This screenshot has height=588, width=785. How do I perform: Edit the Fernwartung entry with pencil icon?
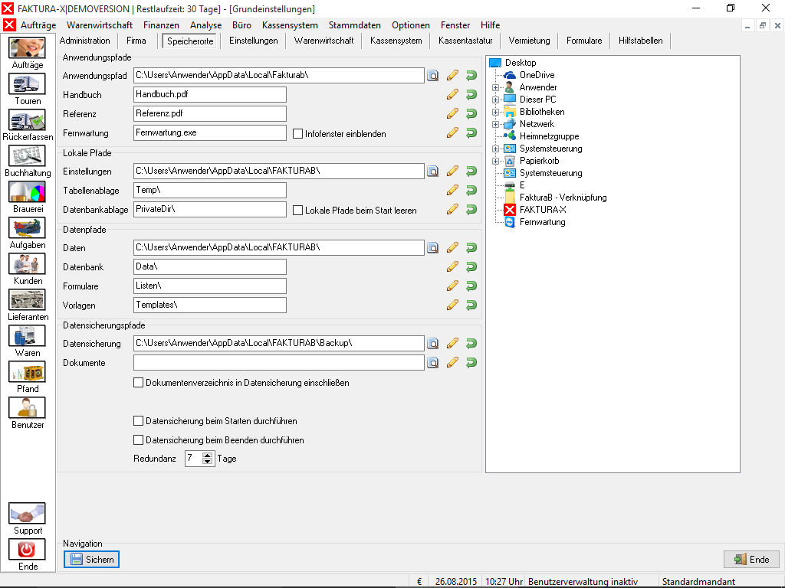click(x=452, y=133)
